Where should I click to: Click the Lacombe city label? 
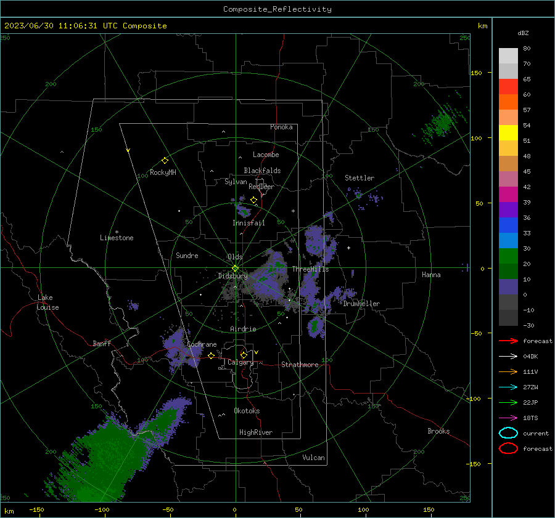266,155
